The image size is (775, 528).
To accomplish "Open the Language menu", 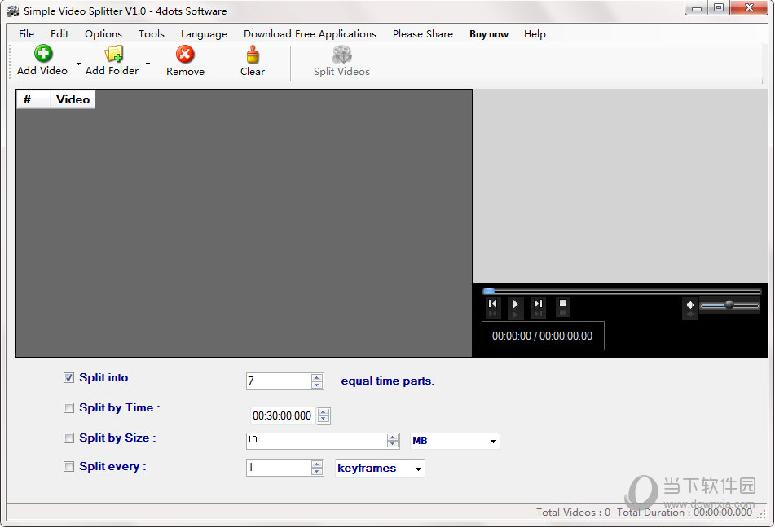I will click(204, 34).
